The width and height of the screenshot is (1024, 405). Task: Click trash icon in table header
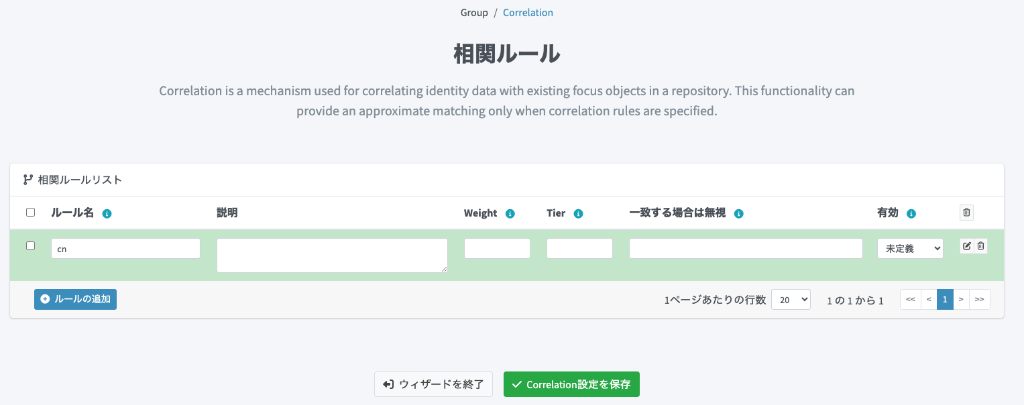[966, 213]
